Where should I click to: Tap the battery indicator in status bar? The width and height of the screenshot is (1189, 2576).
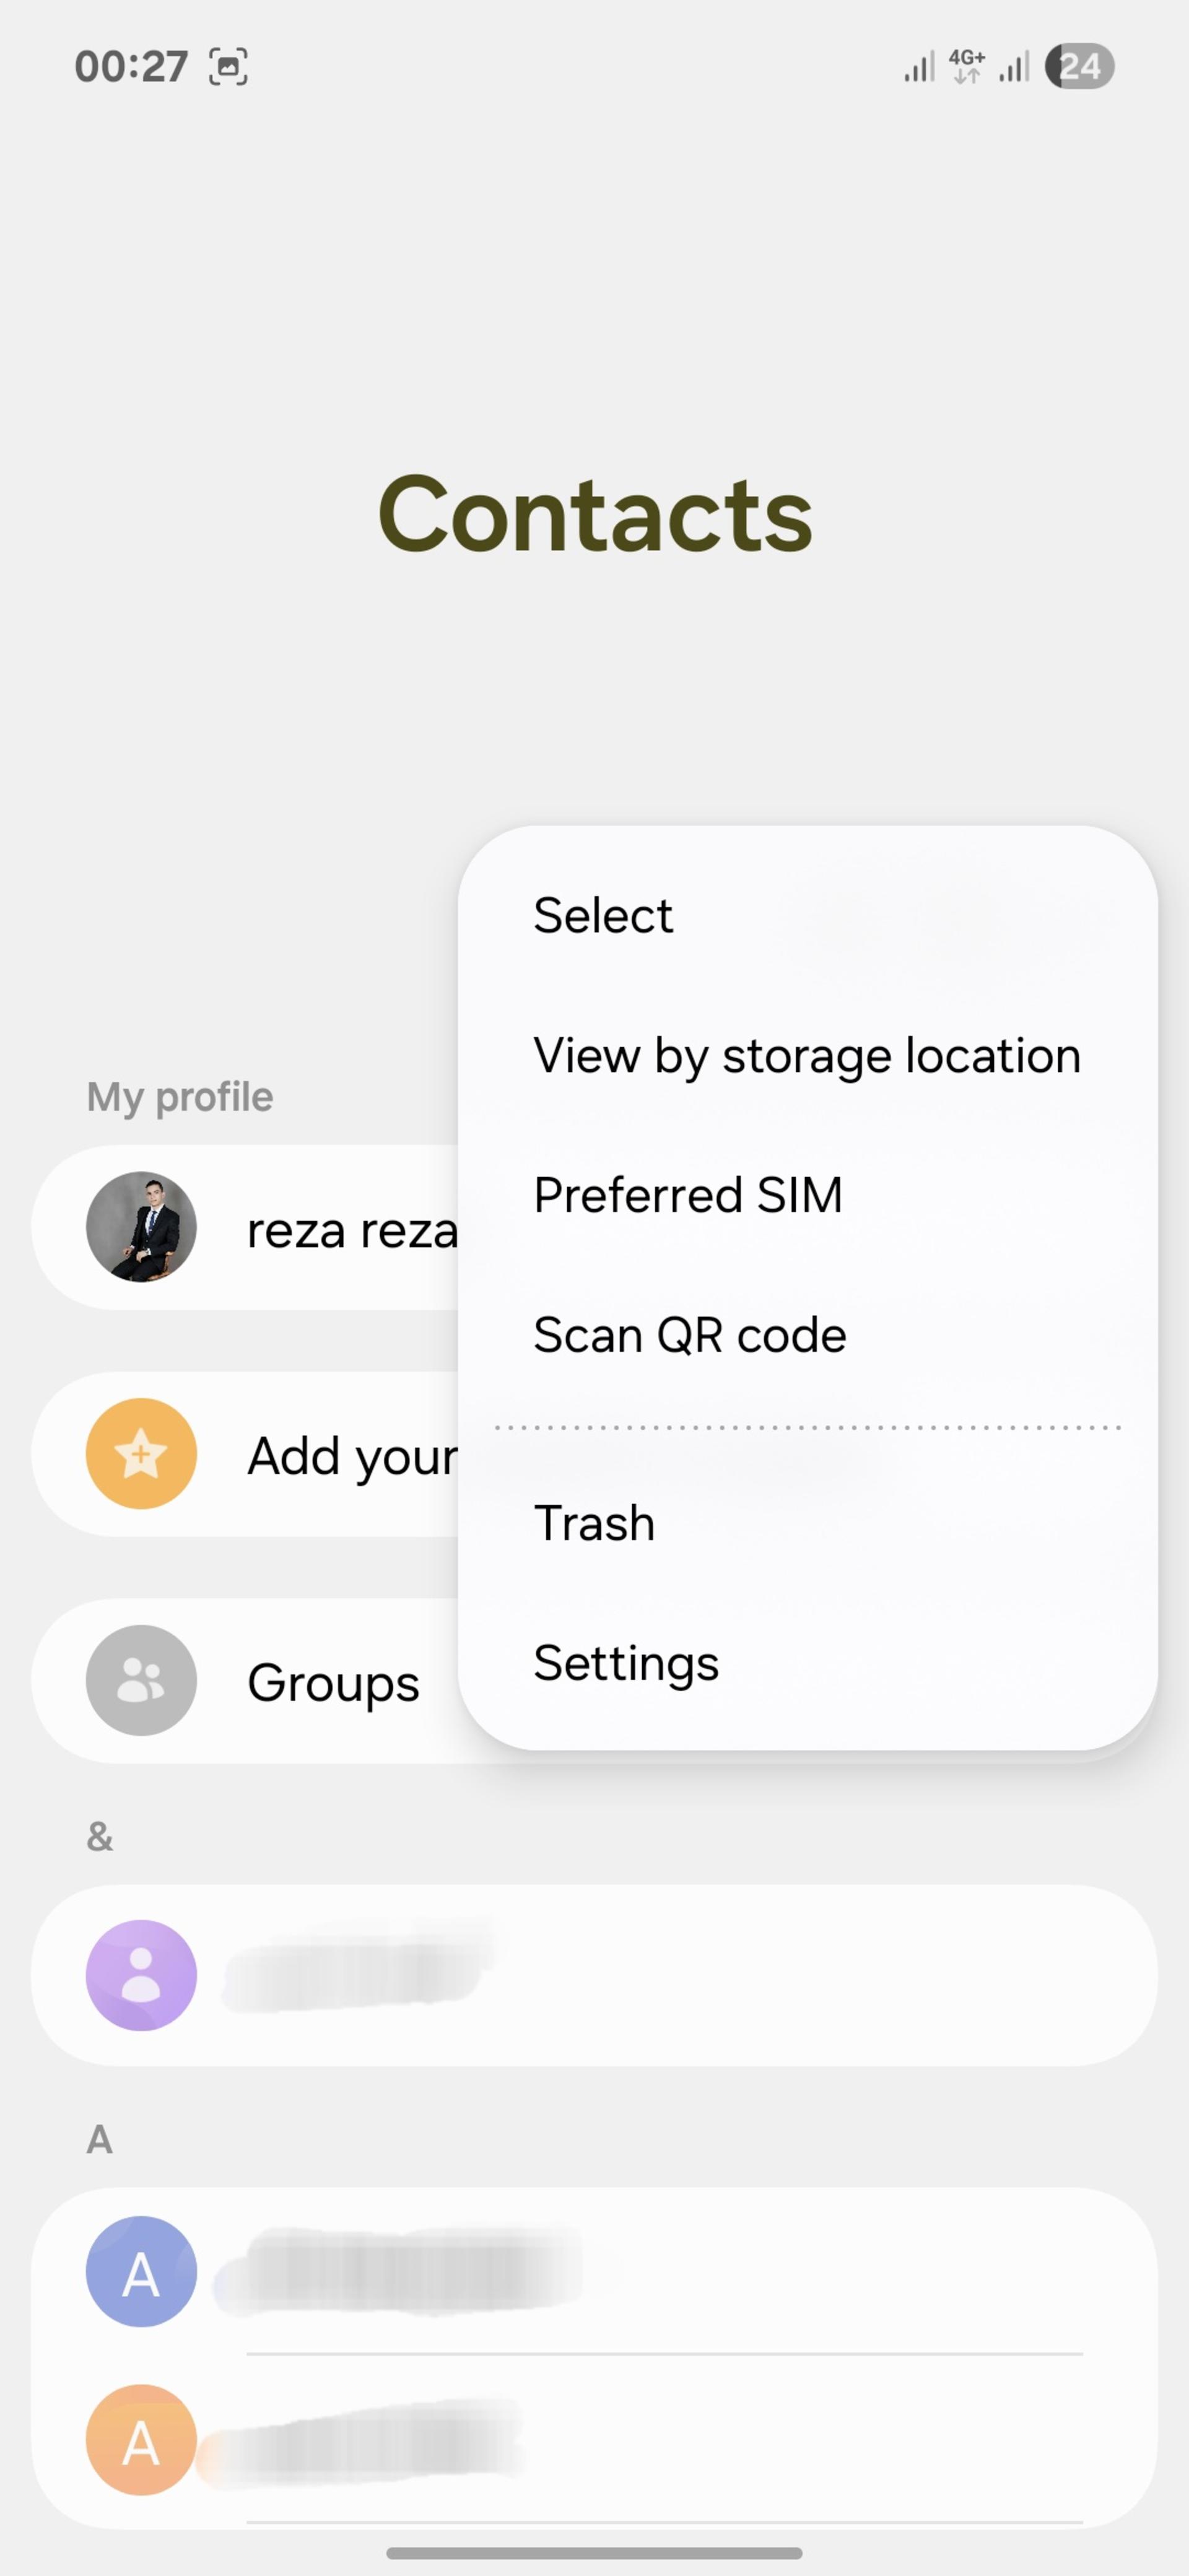[1079, 67]
